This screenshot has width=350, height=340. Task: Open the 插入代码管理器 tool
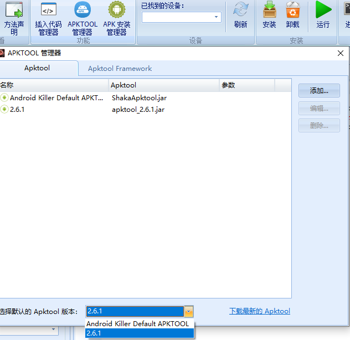[48, 18]
